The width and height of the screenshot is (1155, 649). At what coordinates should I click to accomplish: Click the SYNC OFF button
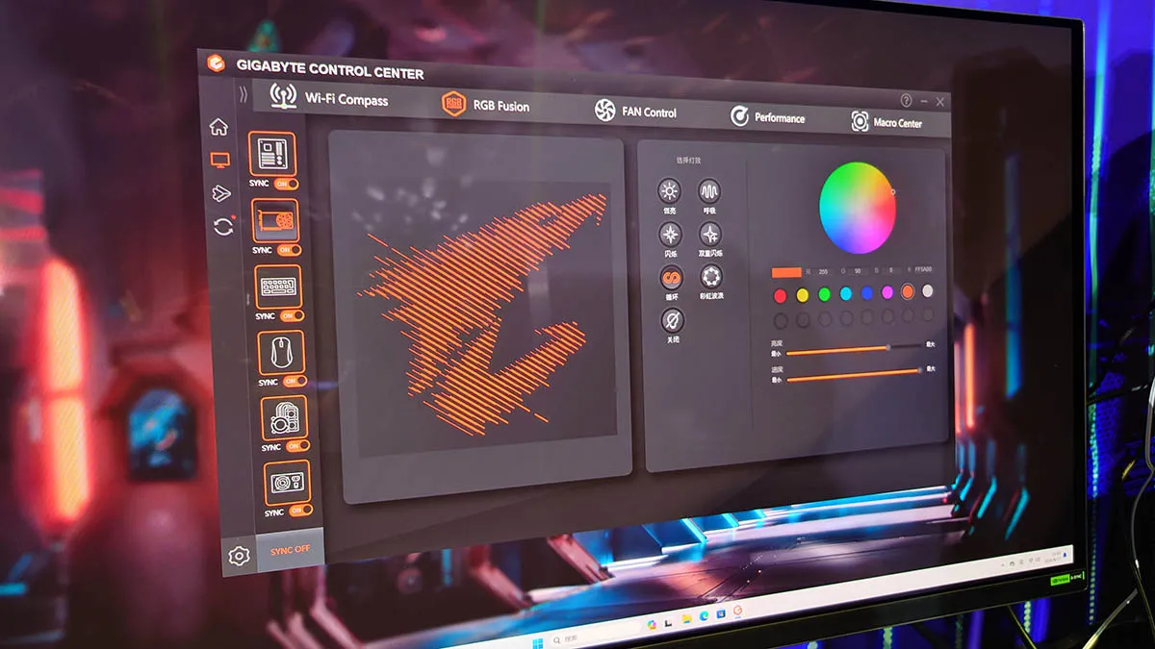(291, 550)
